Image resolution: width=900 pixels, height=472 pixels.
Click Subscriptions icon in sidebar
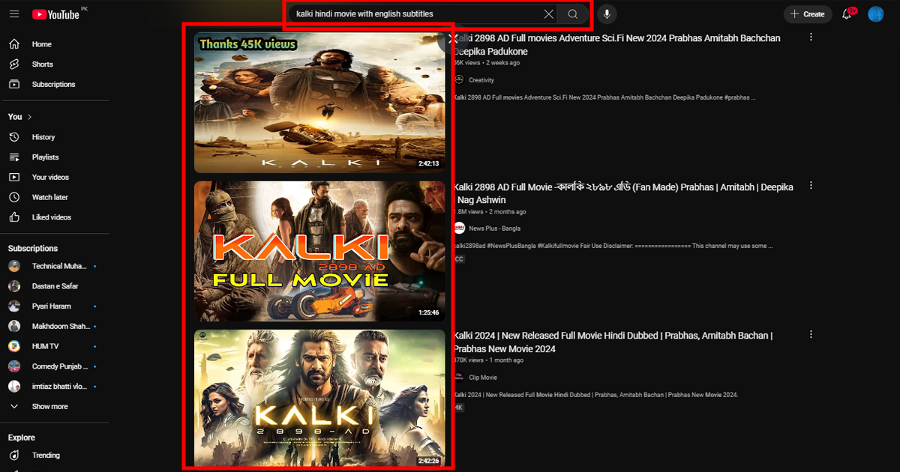click(14, 85)
